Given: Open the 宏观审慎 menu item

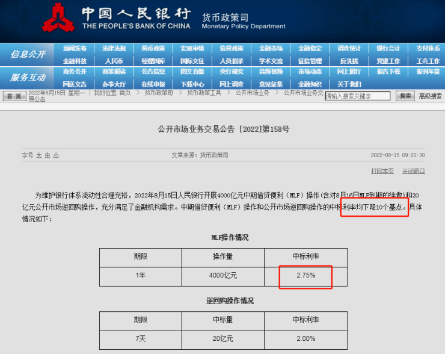Looking at the screenshot, I should [192, 49].
